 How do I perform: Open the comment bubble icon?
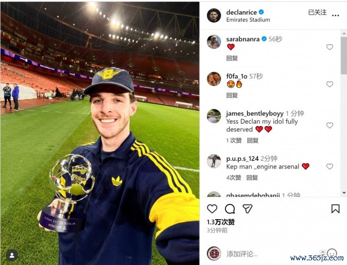229,209
